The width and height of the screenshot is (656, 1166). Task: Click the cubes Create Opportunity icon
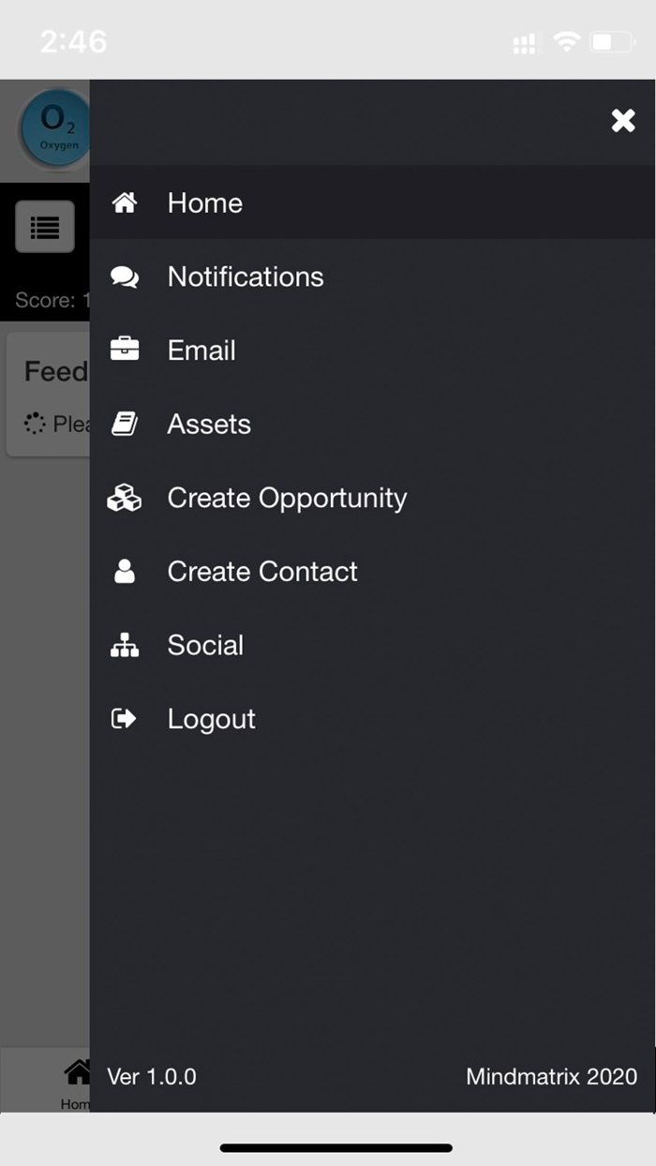pos(125,498)
